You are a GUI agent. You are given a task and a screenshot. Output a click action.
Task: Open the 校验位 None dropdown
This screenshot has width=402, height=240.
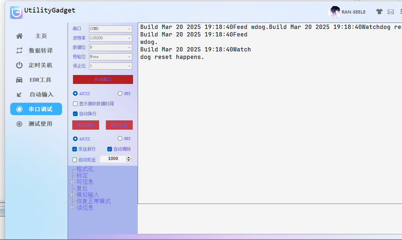pyautogui.click(x=111, y=56)
